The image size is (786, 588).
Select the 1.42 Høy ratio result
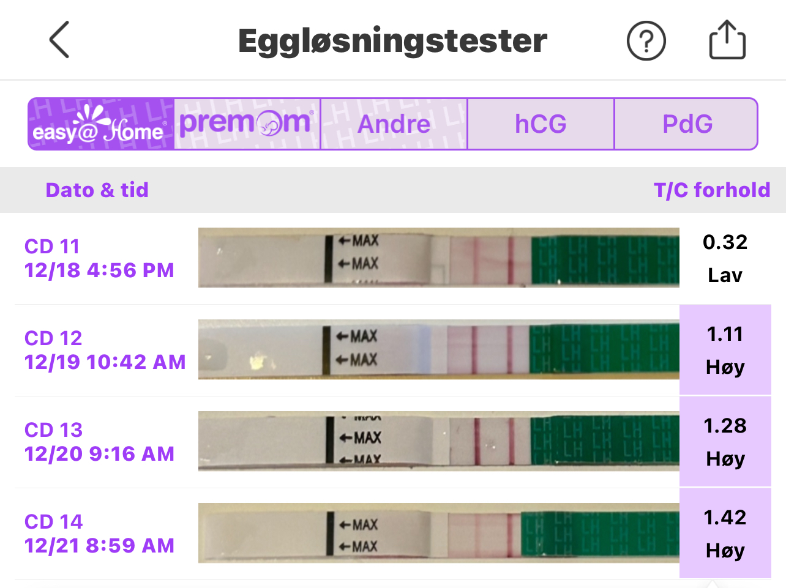[x=725, y=534]
